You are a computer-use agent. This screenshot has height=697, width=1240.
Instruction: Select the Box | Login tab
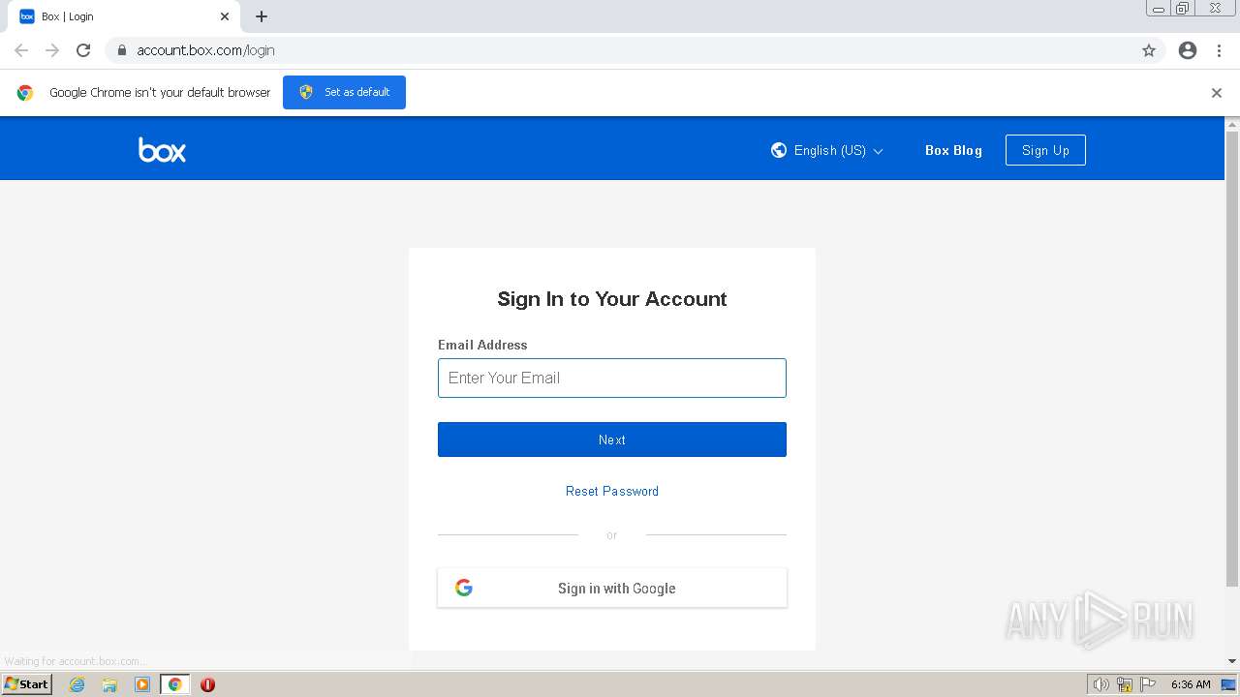tap(116, 16)
